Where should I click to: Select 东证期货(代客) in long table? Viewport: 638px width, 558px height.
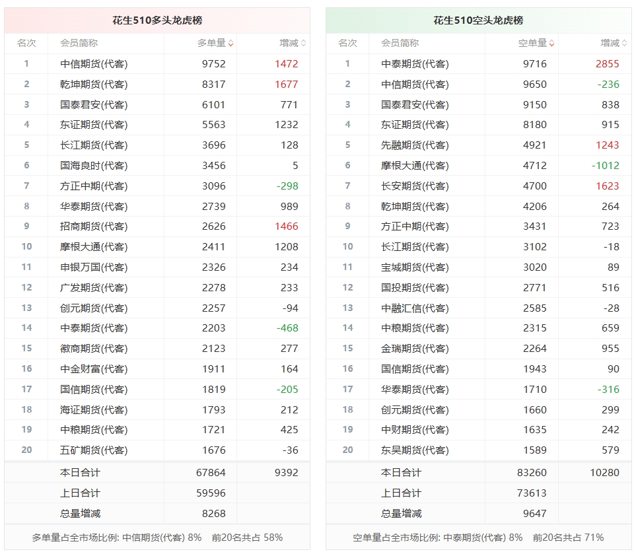(x=94, y=124)
